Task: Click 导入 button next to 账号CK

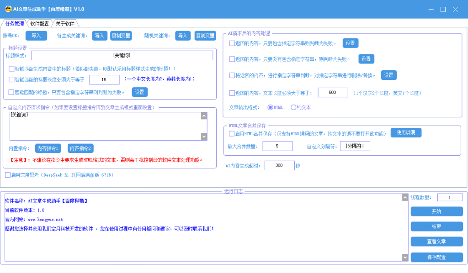Action: coord(36,36)
